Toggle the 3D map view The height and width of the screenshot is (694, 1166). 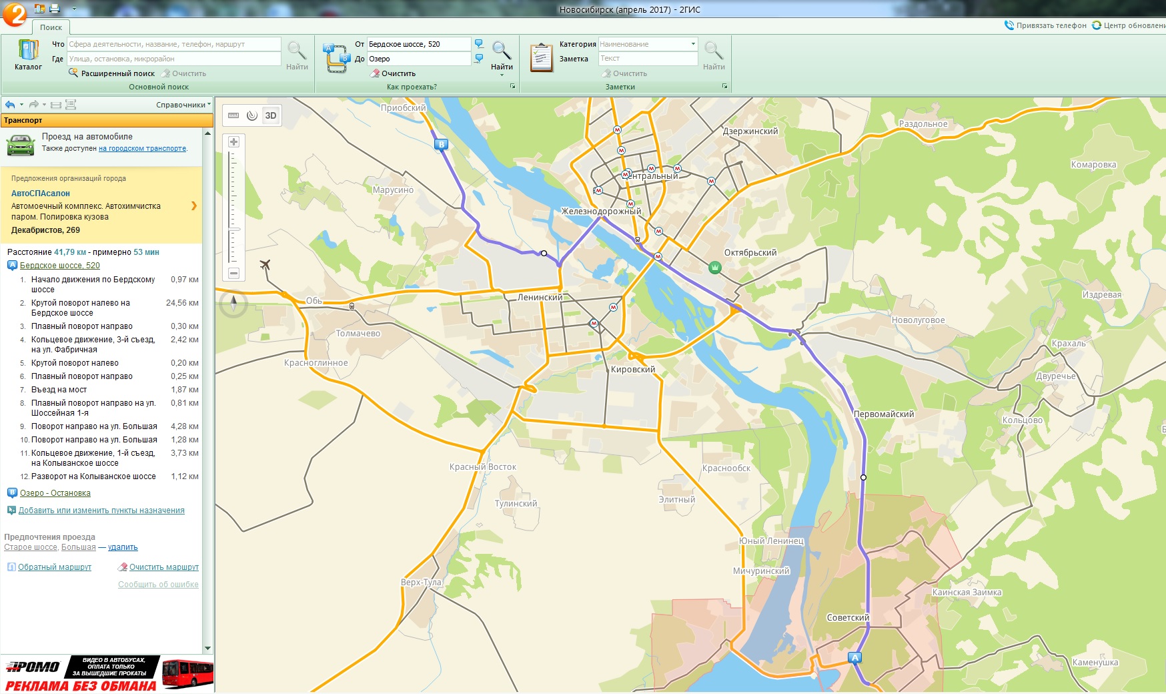coord(271,115)
